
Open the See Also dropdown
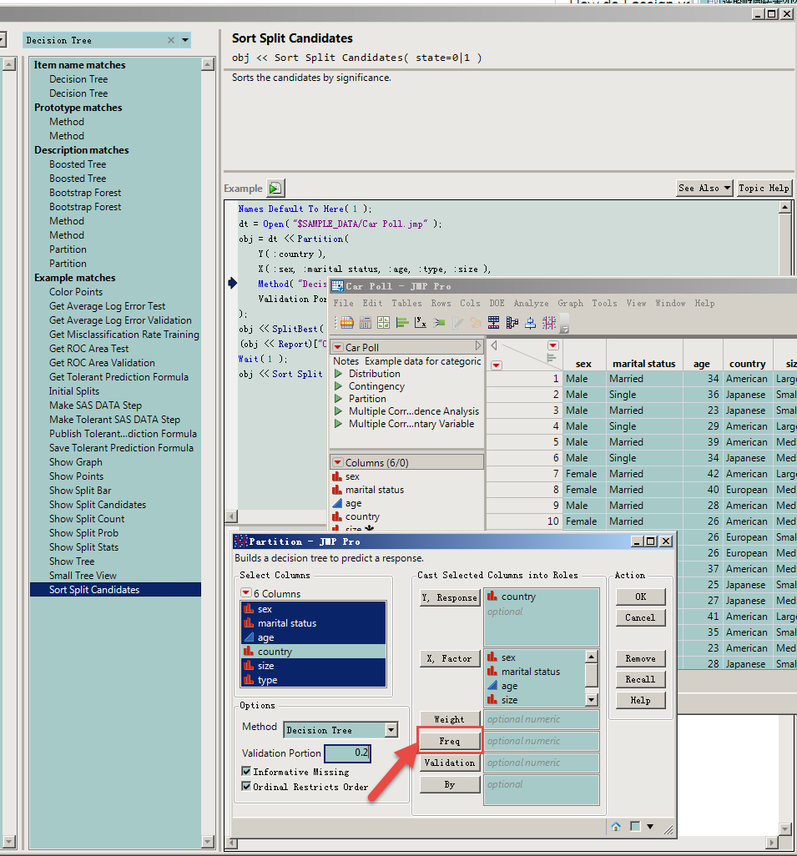click(x=704, y=188)
